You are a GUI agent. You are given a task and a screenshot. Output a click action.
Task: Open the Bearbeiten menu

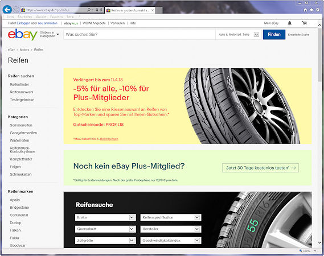[x=25, y=16]
